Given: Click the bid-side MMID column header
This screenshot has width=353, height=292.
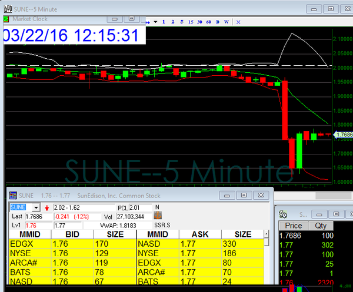Looking at the screenshot, I should point(30,234).
